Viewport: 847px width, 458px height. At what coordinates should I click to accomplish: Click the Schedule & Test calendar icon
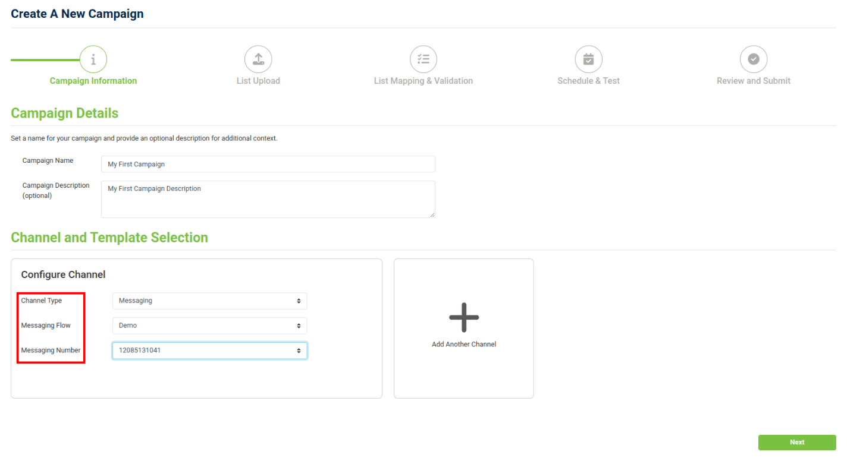coord(588,59)
